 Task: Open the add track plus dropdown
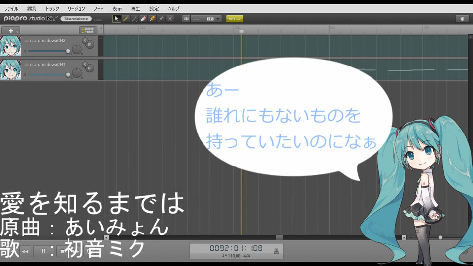(11, 31)
